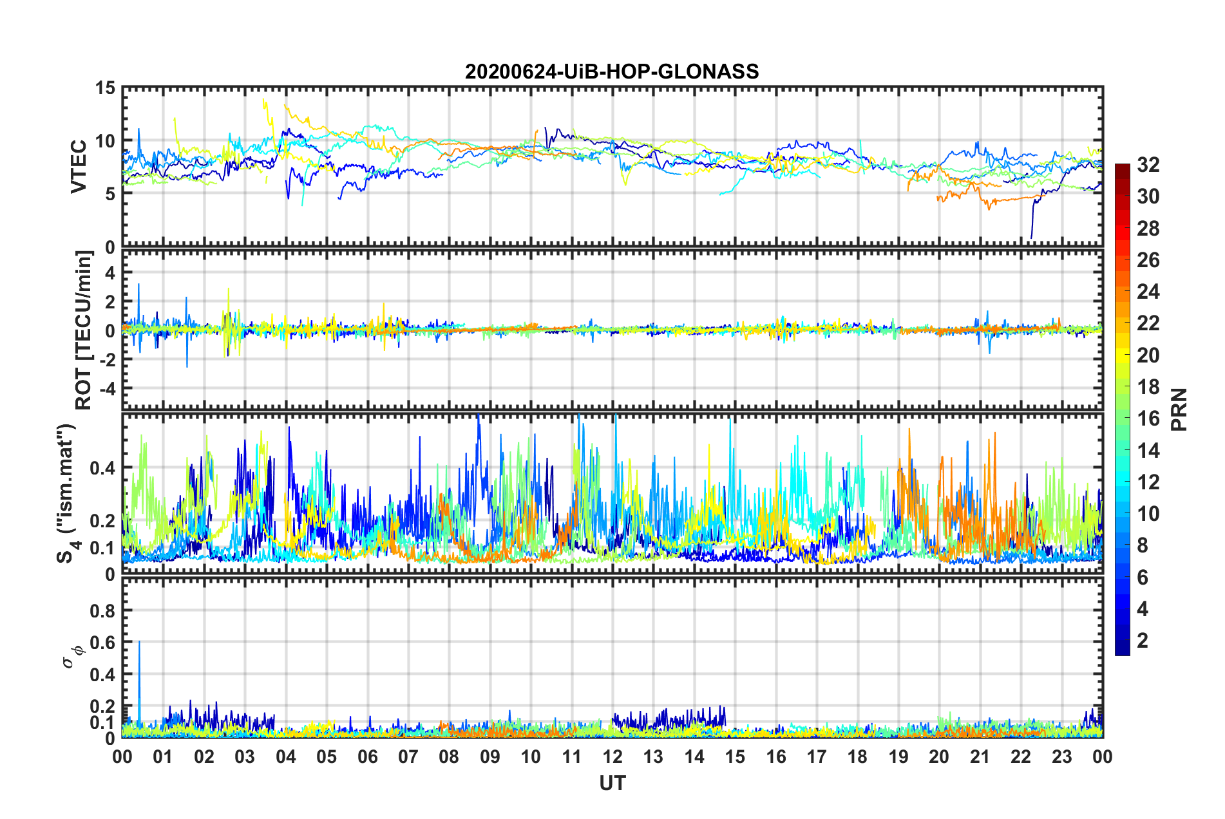The image size is (1225, 819).
Task: Click colorbar tick label 28
Action: tap(1148, 229)
